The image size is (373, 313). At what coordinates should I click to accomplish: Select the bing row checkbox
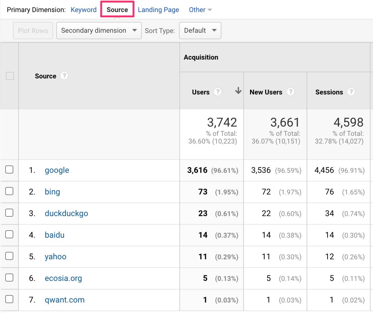10,191
